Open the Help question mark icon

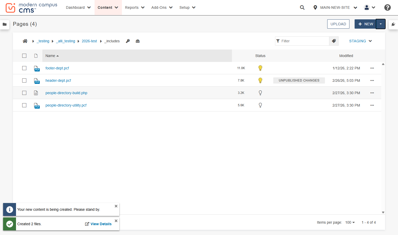(x=387, y=7)
